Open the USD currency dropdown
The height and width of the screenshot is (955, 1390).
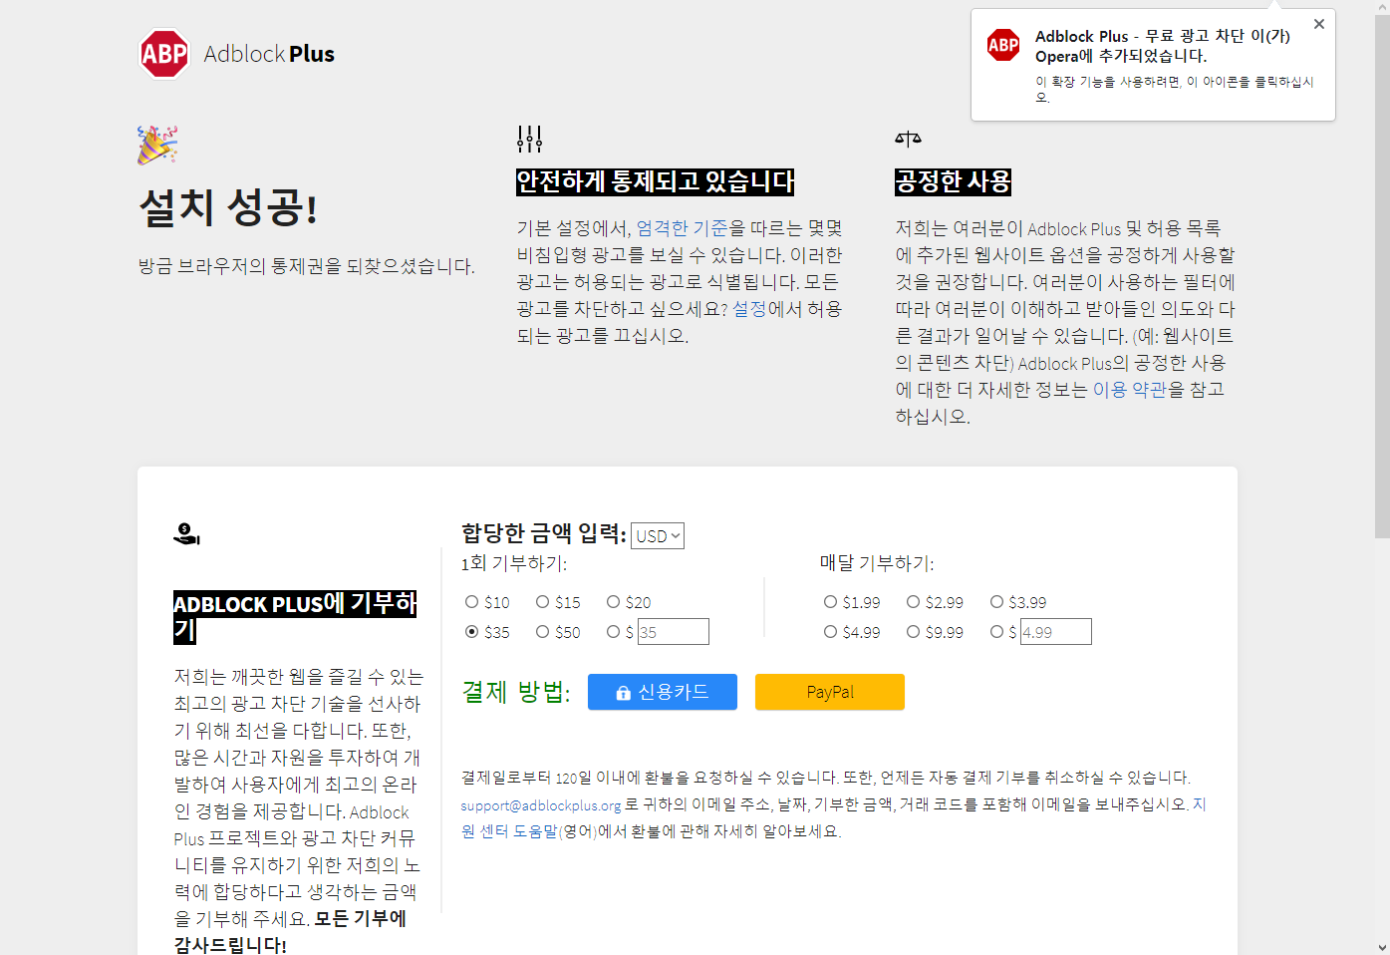tap(658, 535)
